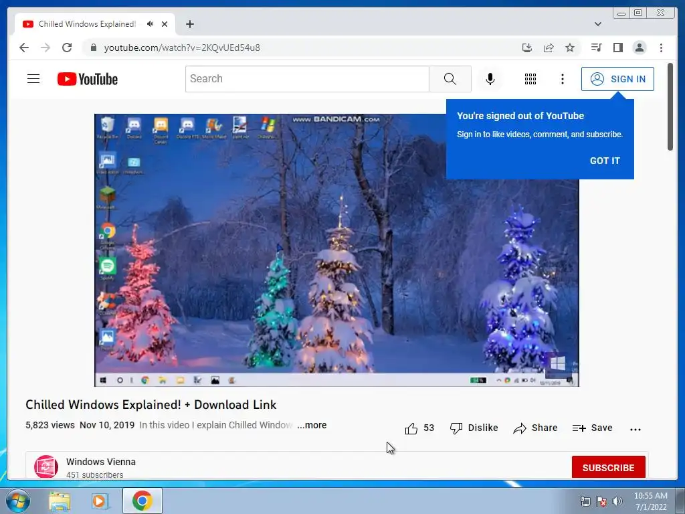
Task: Open the Action Center flag tray icon
Action: click(601, 501)
